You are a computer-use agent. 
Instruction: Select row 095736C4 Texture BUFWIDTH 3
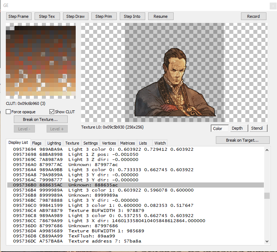[x=135, y=210]
